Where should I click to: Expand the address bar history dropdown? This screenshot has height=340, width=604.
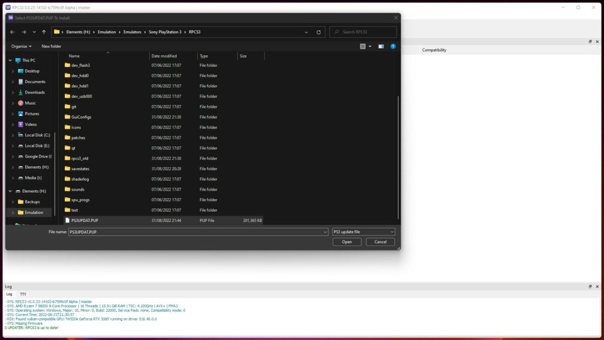(306, 32)
